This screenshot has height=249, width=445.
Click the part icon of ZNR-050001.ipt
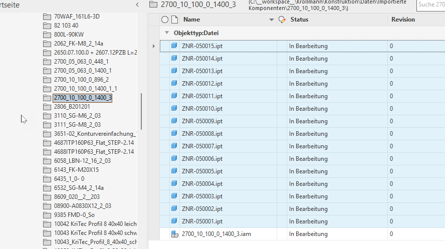[x=174, y=221]
